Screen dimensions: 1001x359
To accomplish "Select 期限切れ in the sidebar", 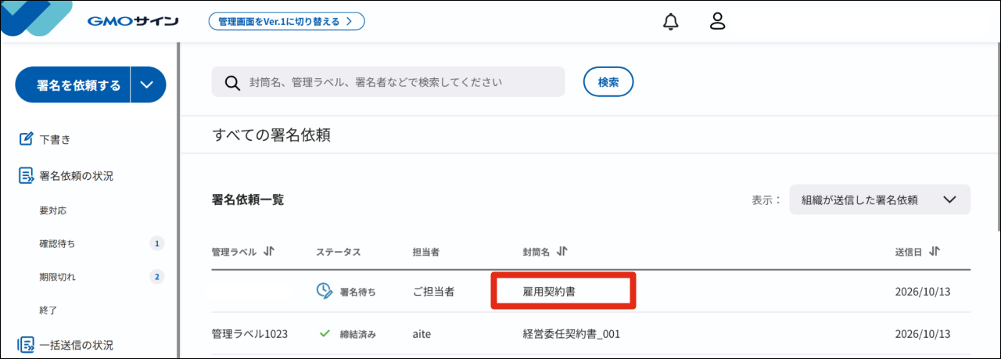I will (x=56, y=277).
